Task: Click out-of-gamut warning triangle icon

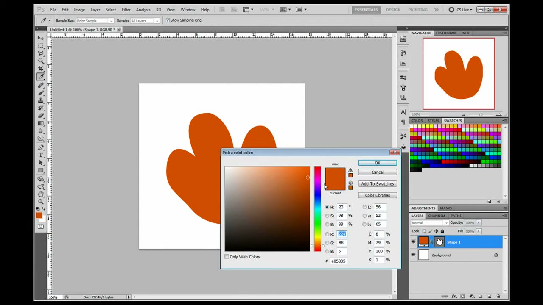Action: tap(350, 170)
